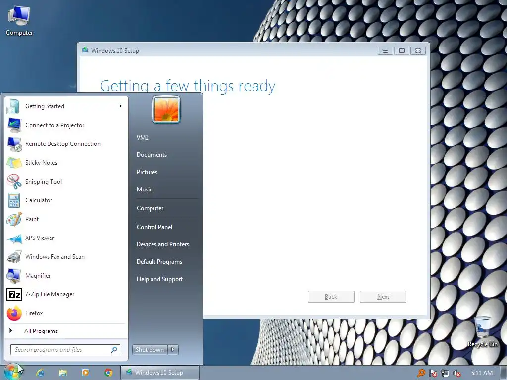The height and width of the screenshot is (380, 507).
Task: Click the network status tray icon
Action: tap(445, 373)
